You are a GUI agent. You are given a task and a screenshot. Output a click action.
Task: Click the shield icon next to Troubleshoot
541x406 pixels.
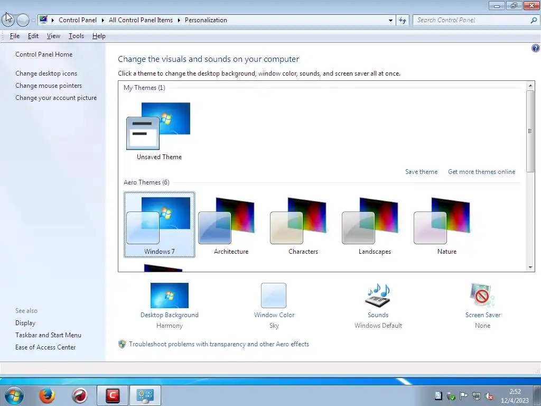point(122,344)
